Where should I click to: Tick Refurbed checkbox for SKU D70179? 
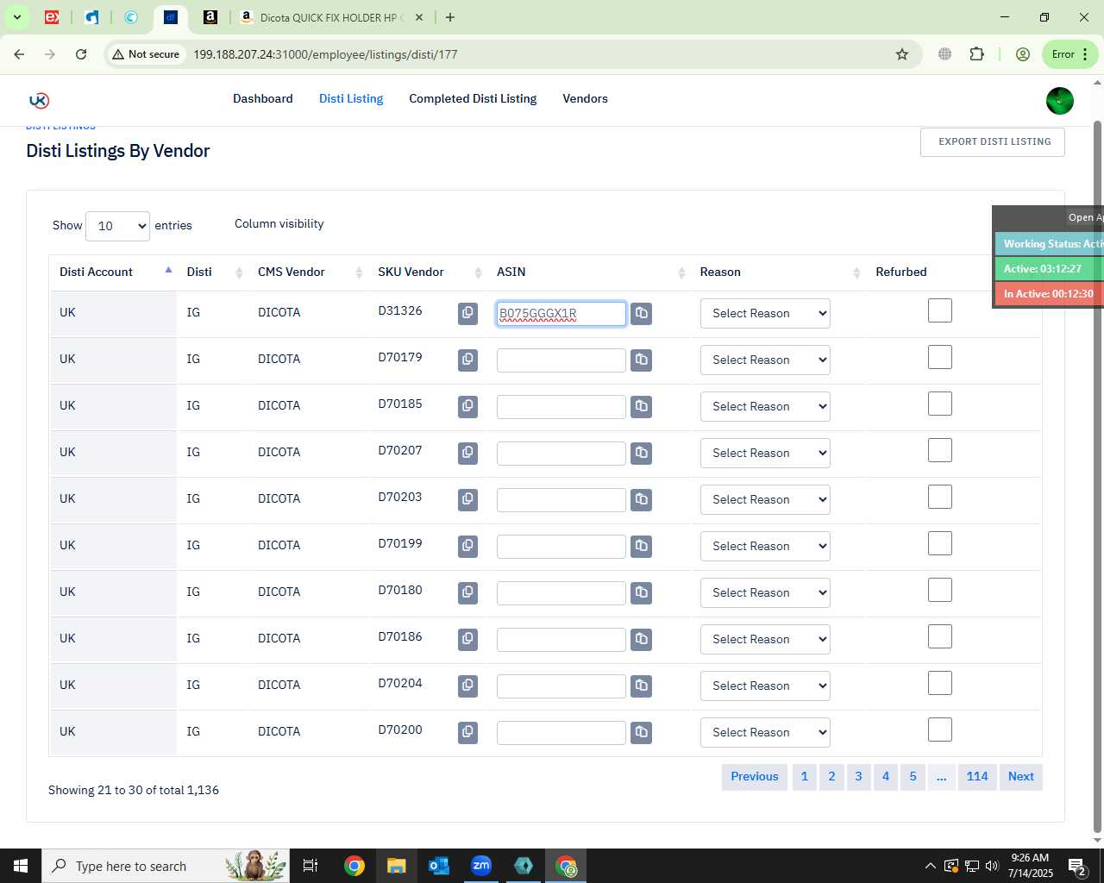click(x=940, y=357)
